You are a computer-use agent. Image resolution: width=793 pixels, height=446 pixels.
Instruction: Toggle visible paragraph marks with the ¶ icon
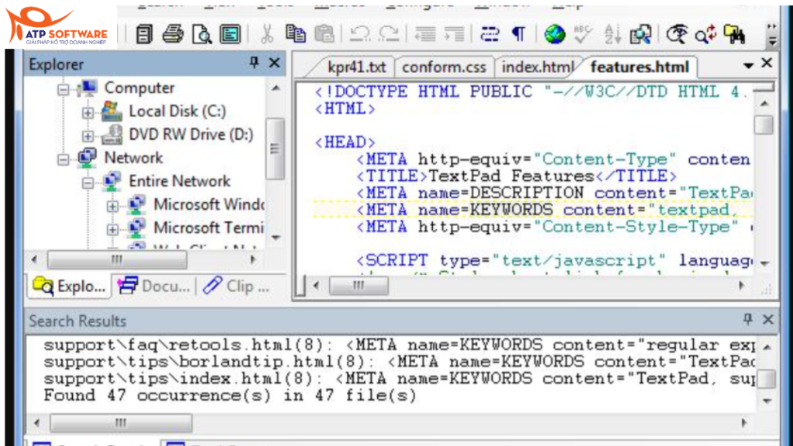pyautogui.click(x=519, y=34)
